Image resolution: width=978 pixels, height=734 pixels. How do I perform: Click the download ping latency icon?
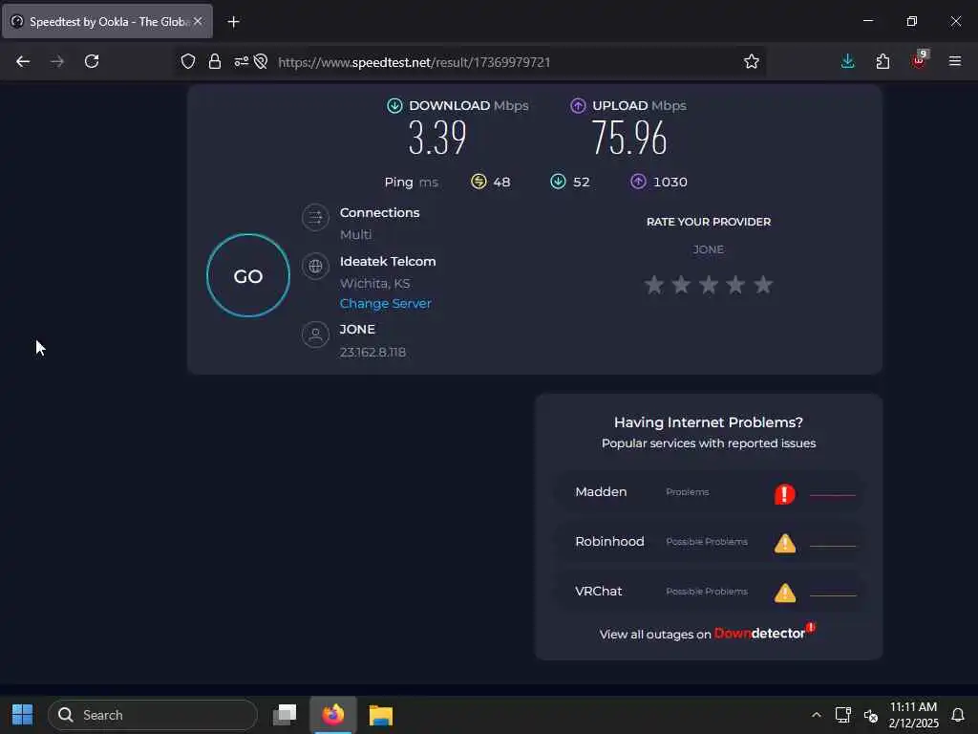pos(558,182)
